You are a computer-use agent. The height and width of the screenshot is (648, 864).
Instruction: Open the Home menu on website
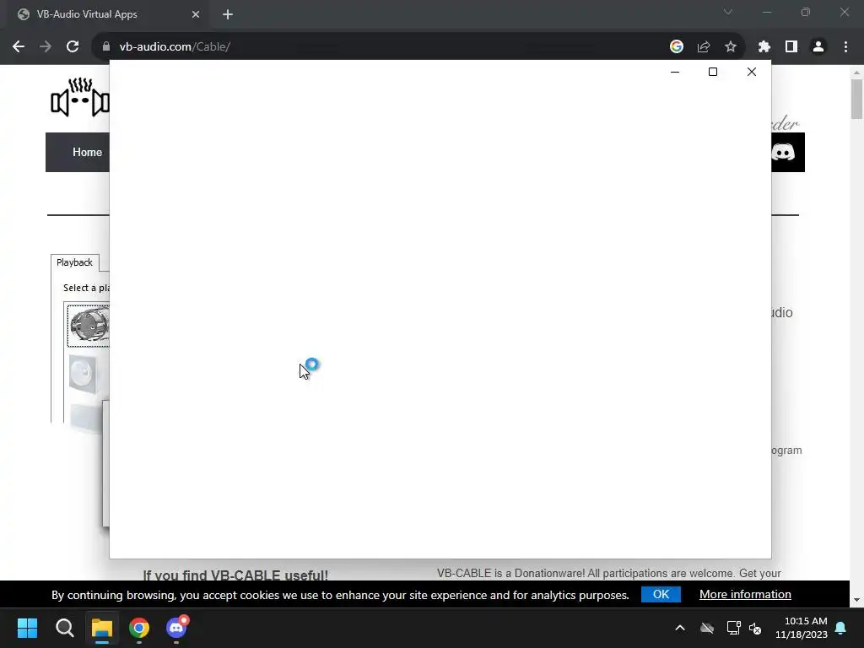[87, 152]
